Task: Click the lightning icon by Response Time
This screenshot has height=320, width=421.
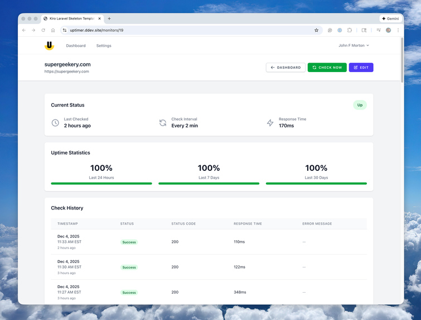Action: coord(270,123)
